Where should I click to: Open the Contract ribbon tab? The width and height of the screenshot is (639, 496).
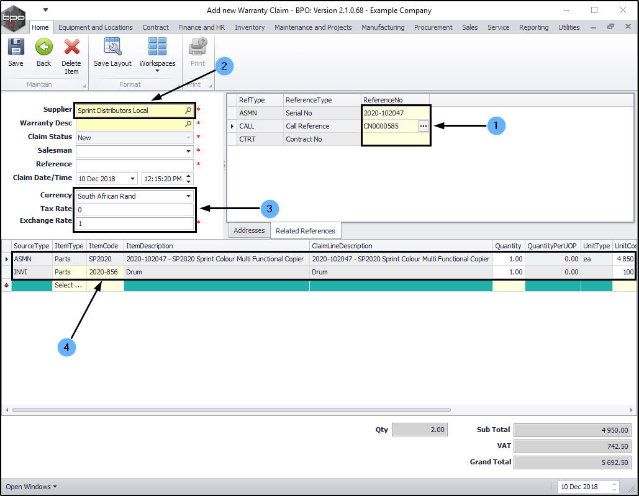coord(155,27)
